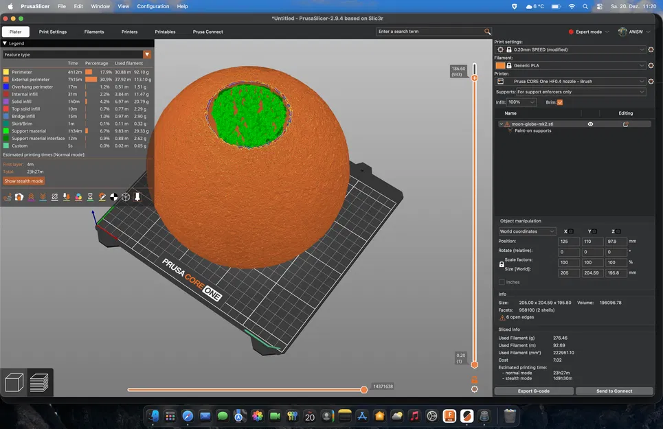Viewport: 663px width, 429px height.
Task: Toggle visibility of moon-globe-mk2.stl
Action: [589, 124]
